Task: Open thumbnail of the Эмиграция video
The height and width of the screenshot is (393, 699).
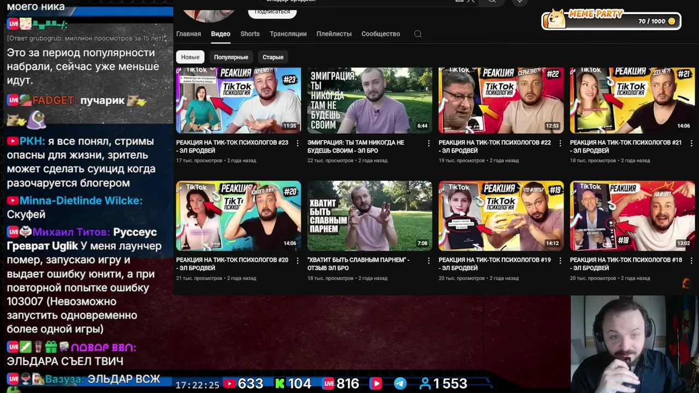Action: click(370, 100)
